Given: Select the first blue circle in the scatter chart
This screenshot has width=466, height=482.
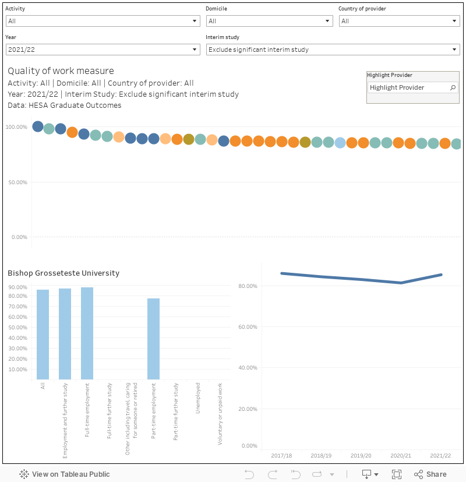Looking at the screenshot, I should click(x=37, y=126).
